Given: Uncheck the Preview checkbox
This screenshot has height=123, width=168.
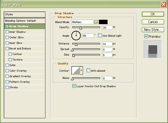Looking at the screenshot, I should click(x=146, y=36).
